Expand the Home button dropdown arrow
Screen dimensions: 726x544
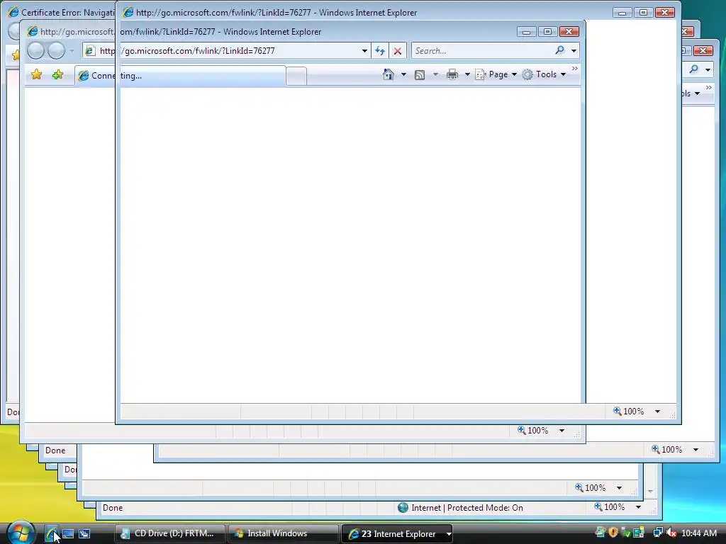click(x=403, y=74)
